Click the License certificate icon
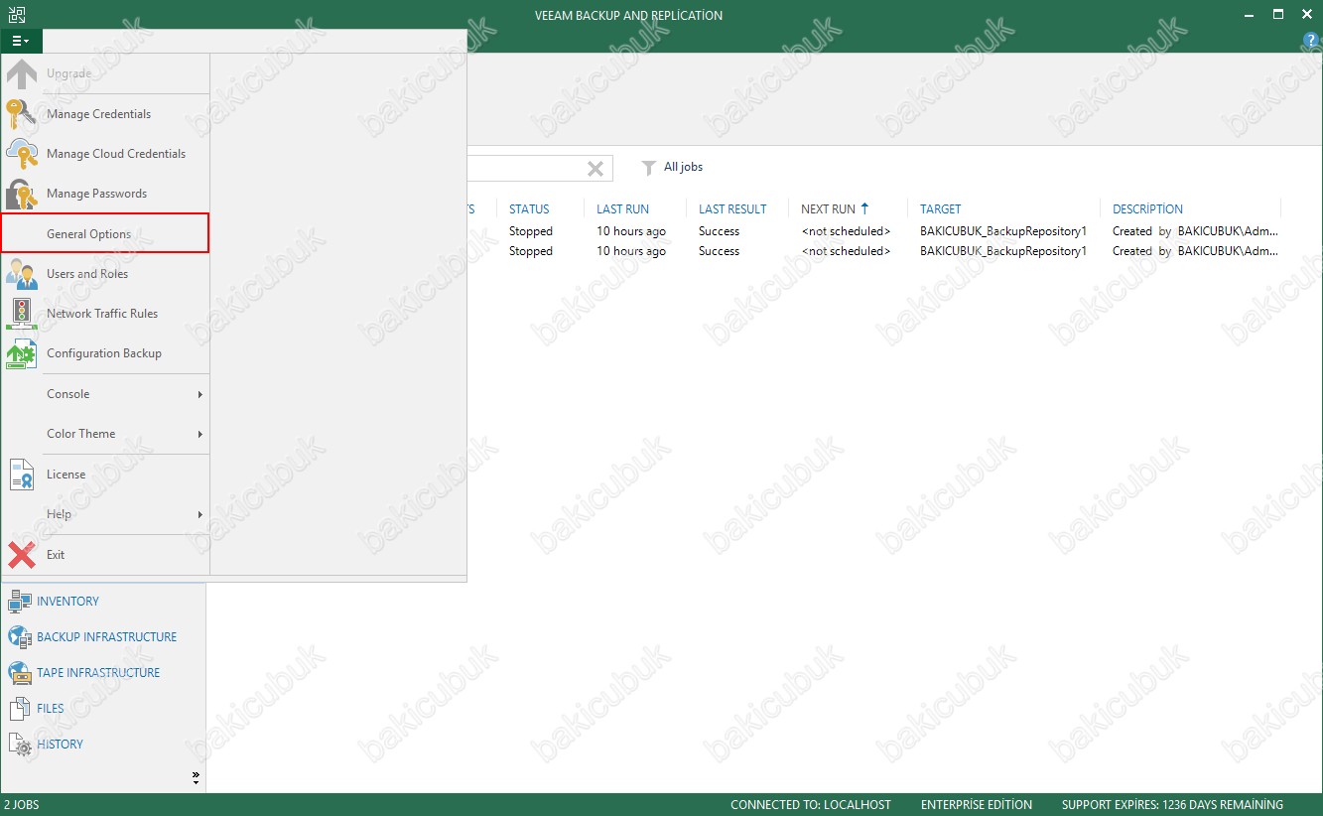 click(x=22, y=475)
